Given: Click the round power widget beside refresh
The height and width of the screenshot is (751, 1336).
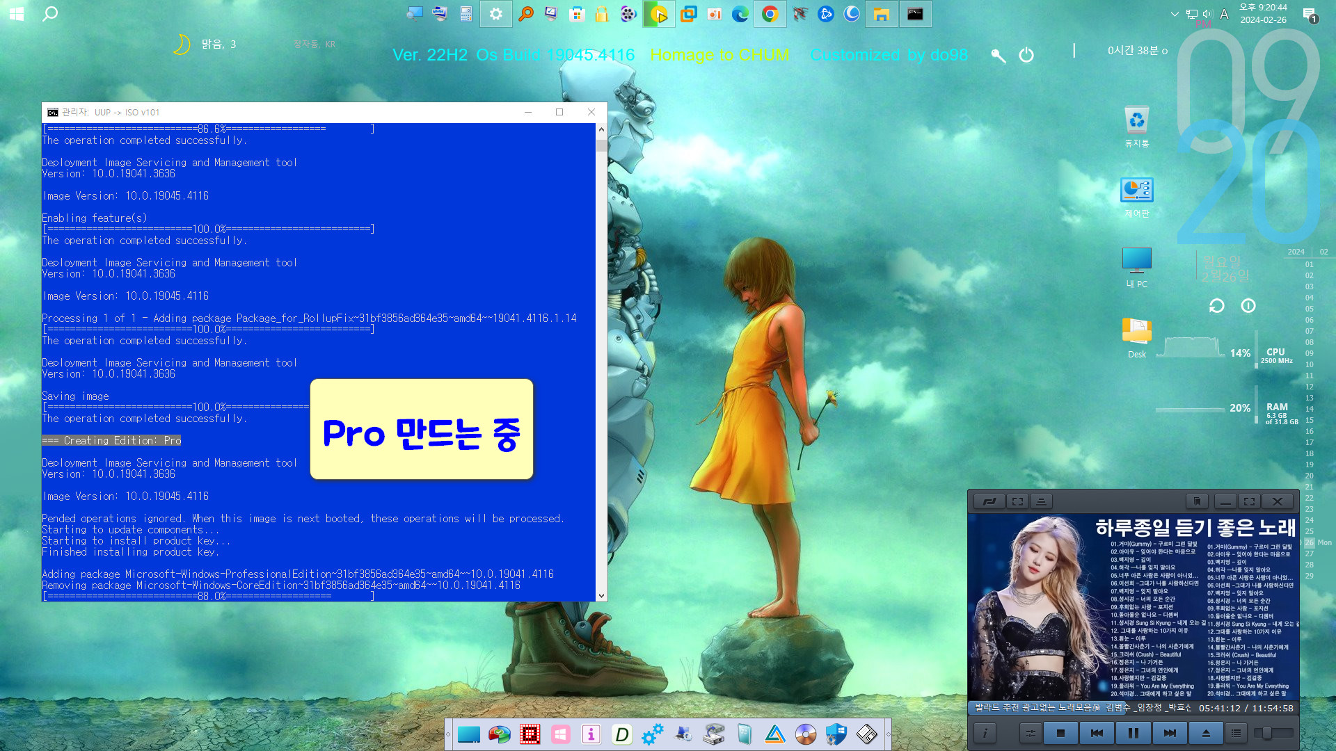Looking at the screenshot, I should point(1248,306).
